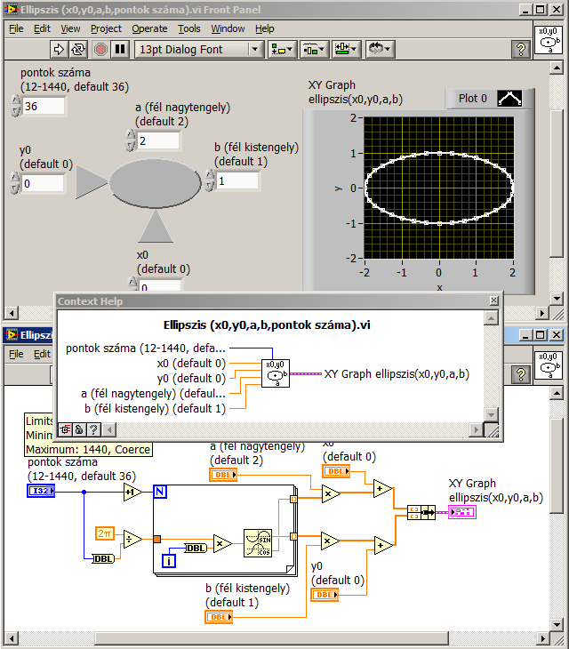Open the front panel File menu
Screen dimensions: 569x649
[x=16, y=28]
